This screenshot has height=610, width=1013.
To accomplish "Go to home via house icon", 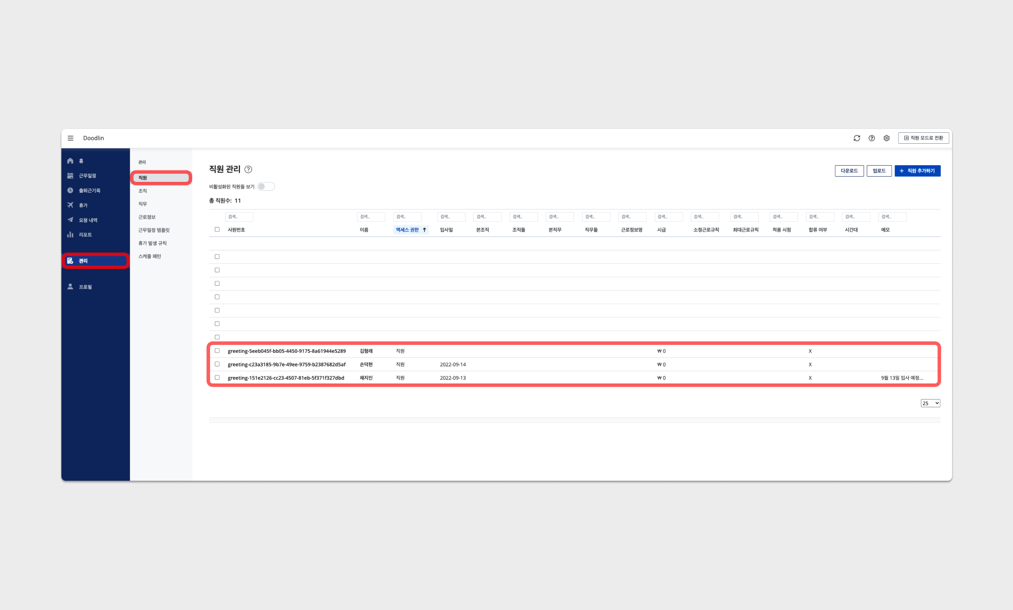I will (x=70, y=161).
